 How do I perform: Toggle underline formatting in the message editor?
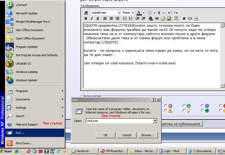point(98,19)
